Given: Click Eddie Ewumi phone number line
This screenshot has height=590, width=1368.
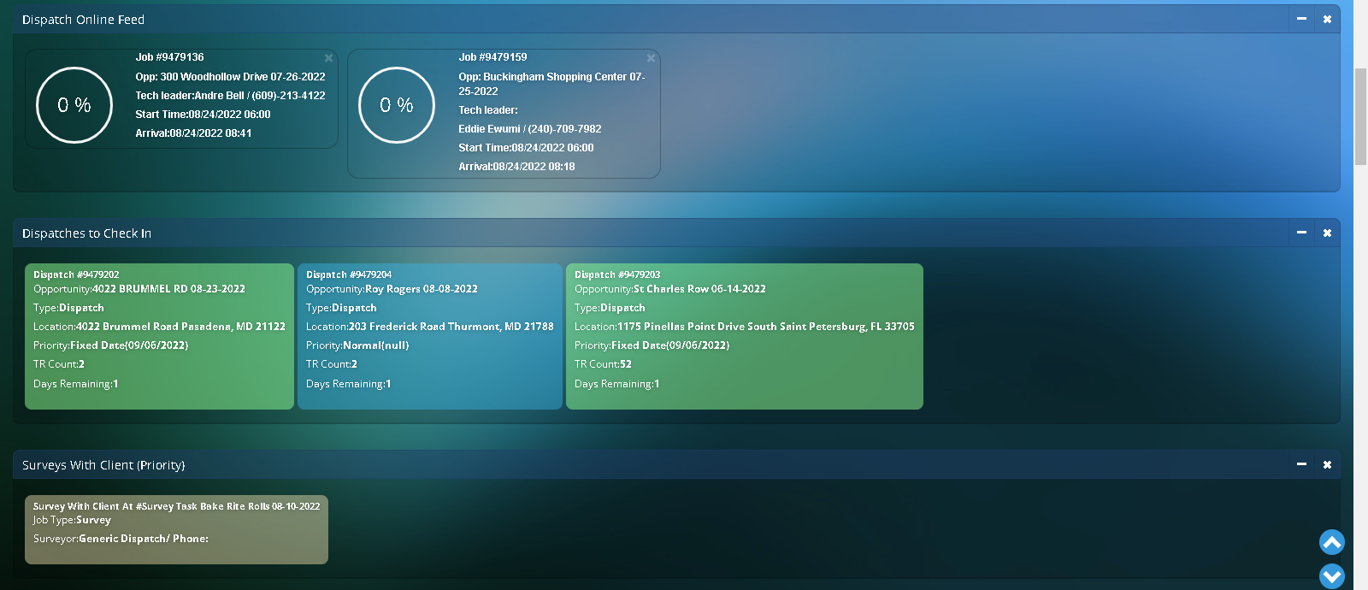Looking at the screenshot, I should [530, 129].
